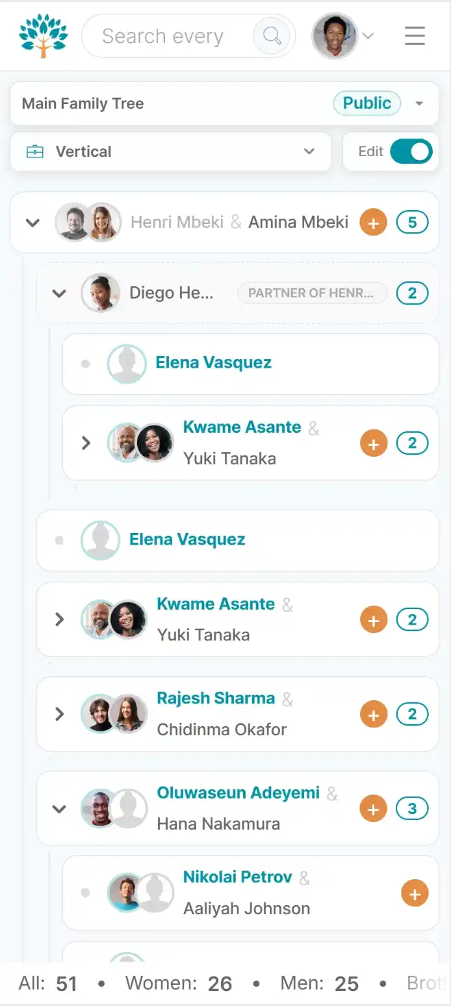Turn off the Edit toggle switch
The width and height of the screenshot is (451, 1006).
click(411, 152)
